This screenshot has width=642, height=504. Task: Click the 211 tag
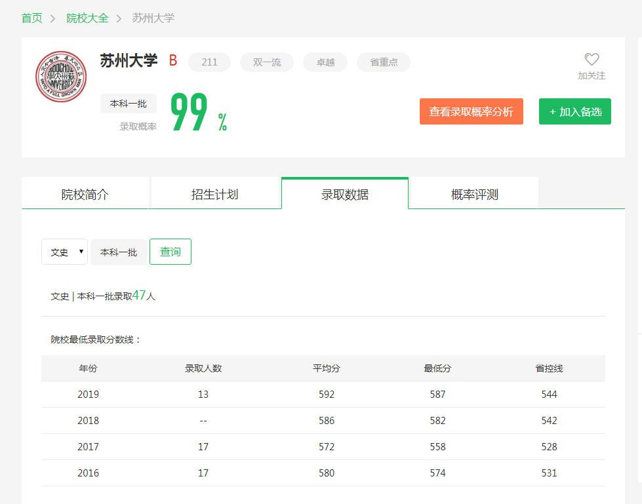(209, 62)
